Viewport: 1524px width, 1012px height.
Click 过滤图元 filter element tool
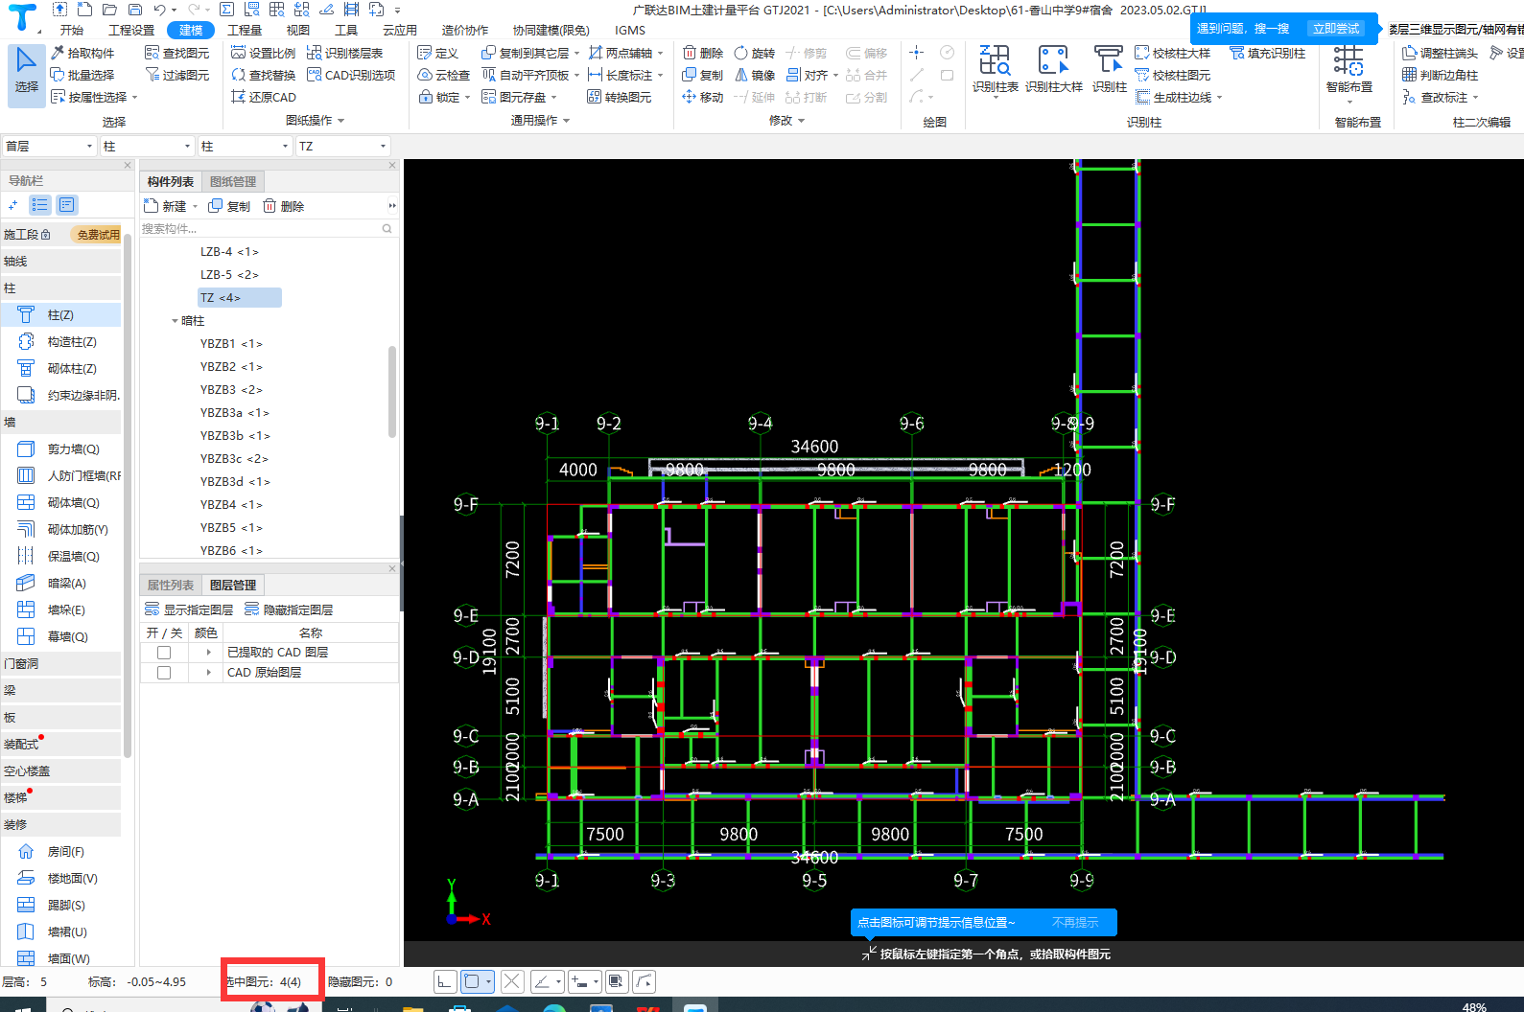click(x=176, y=75)
